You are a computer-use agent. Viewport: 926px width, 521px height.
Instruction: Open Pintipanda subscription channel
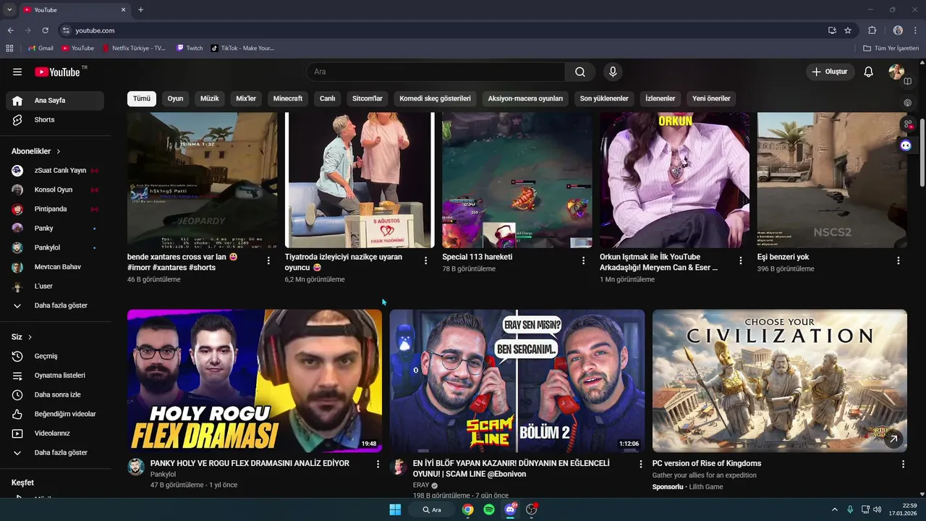[55, 209]
